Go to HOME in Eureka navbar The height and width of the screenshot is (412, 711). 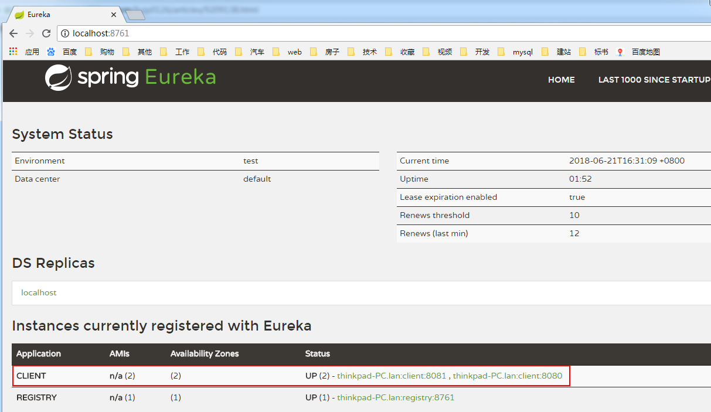(x=561, y=80)
